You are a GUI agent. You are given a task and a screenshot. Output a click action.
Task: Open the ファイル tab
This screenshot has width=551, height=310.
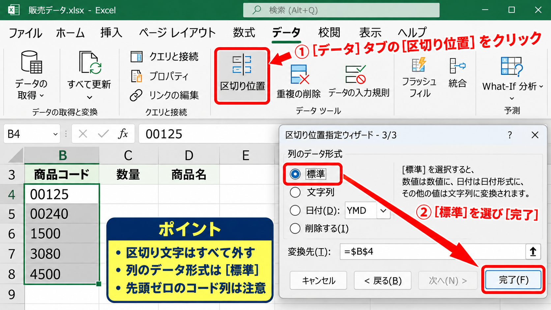25,33
